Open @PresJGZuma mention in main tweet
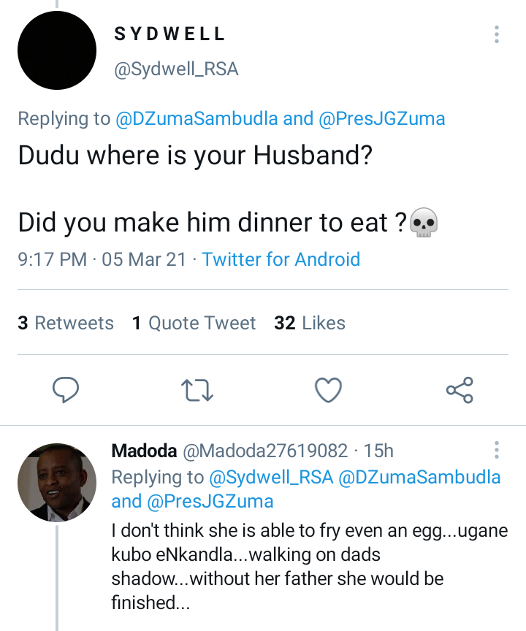 tap(381, 119)
